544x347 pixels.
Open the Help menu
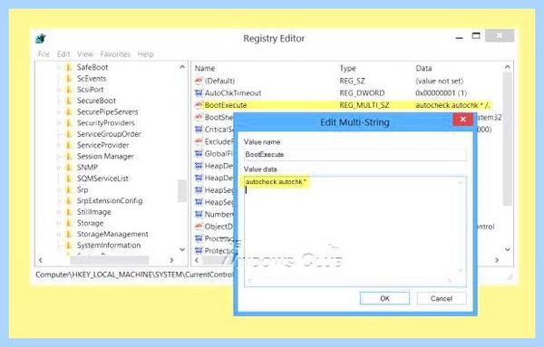145,54
